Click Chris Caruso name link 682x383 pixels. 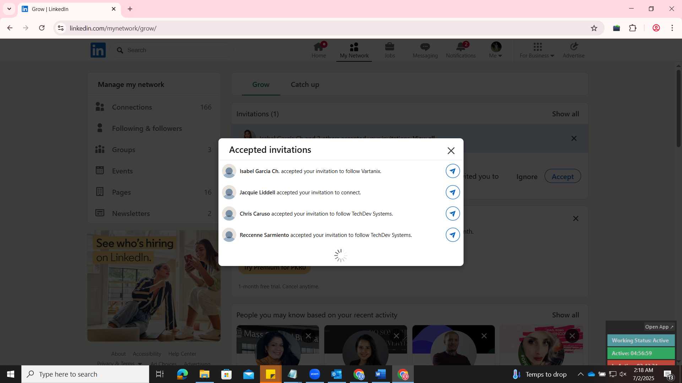(x=255, y=213)
